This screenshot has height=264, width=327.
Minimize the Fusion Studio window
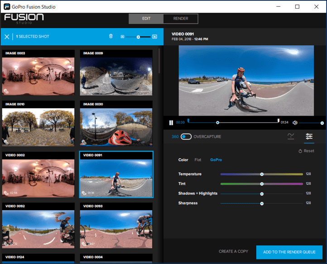(x=278, y=7)
